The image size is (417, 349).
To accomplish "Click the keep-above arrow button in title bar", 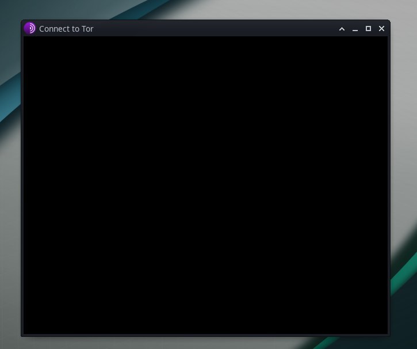I will [342, 29].
